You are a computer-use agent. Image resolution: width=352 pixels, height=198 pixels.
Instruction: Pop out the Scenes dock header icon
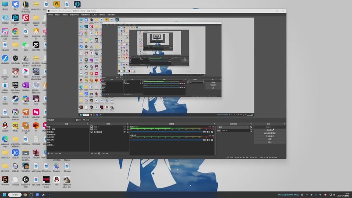point(88,124)
